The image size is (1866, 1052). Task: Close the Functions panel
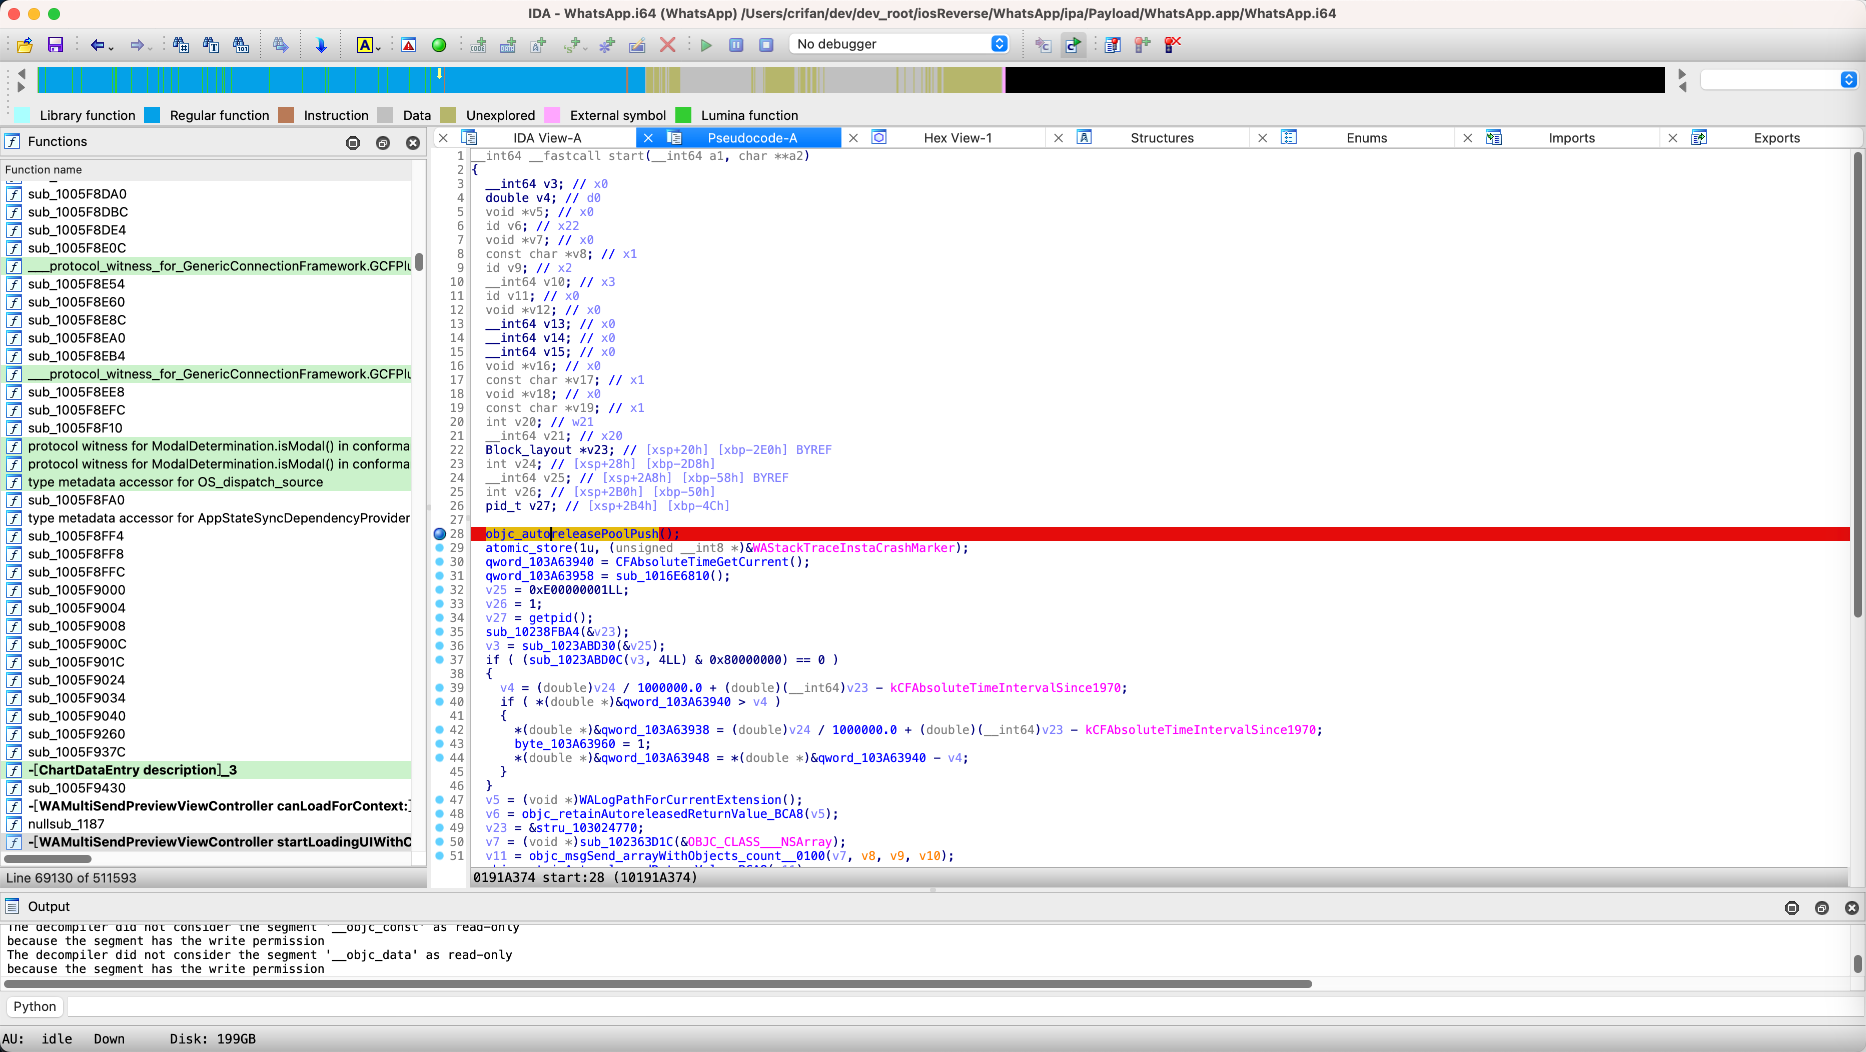413,142
